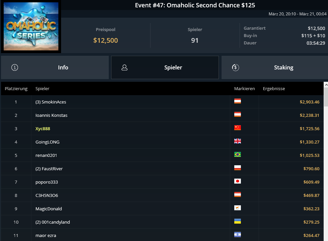Click Ioannis Konstas' flag marker
Image resolution: width=328 pixels, height=241 pixels.
point(238,114)
